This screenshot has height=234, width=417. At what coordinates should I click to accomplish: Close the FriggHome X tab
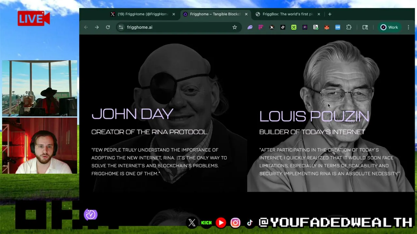pos(174,14)
